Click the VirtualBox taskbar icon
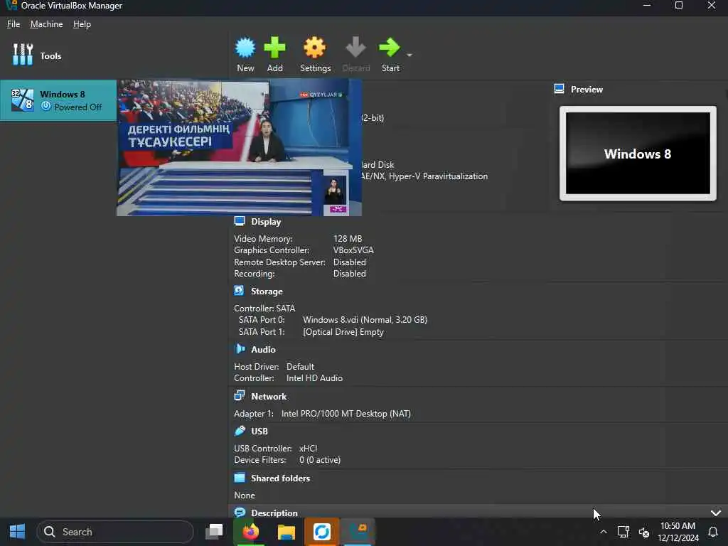This screenshot has height=546, width=728. click(358, 532)
